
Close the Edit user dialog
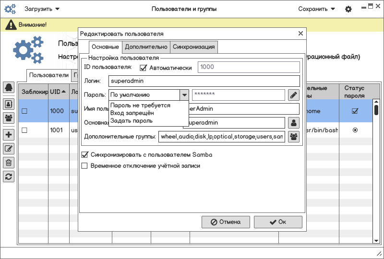(x=301, y=33)
